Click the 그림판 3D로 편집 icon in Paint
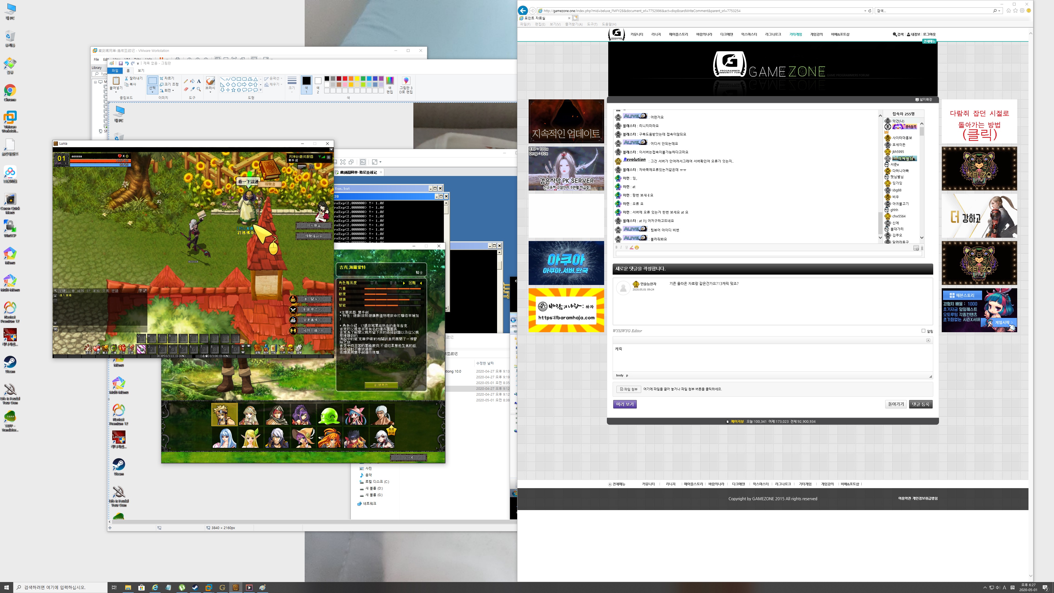The width and height of the screenshot is (1054, 593). click(x=406, y=81)
